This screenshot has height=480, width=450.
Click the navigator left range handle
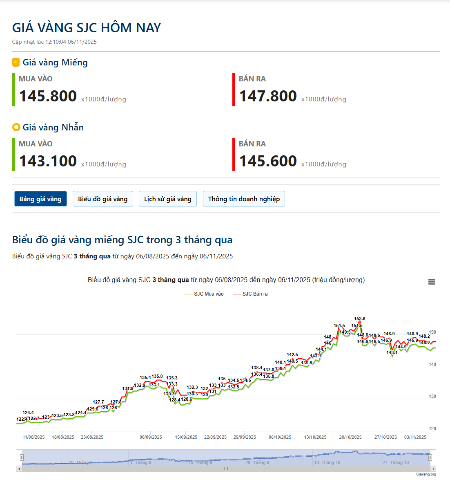pos(22,458)
